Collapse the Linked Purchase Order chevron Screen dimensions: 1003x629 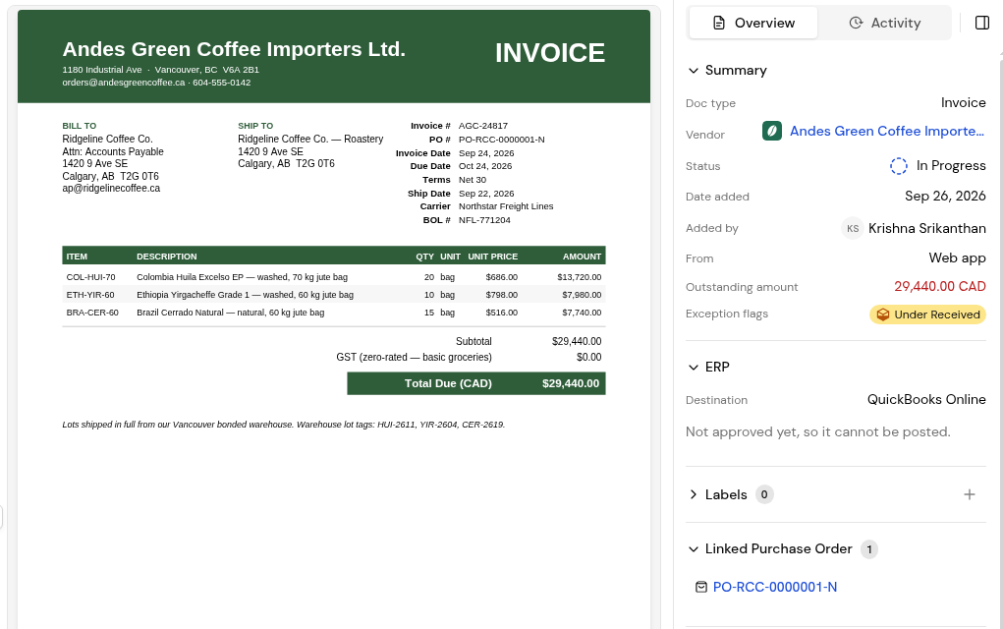(x=694, y=549)
